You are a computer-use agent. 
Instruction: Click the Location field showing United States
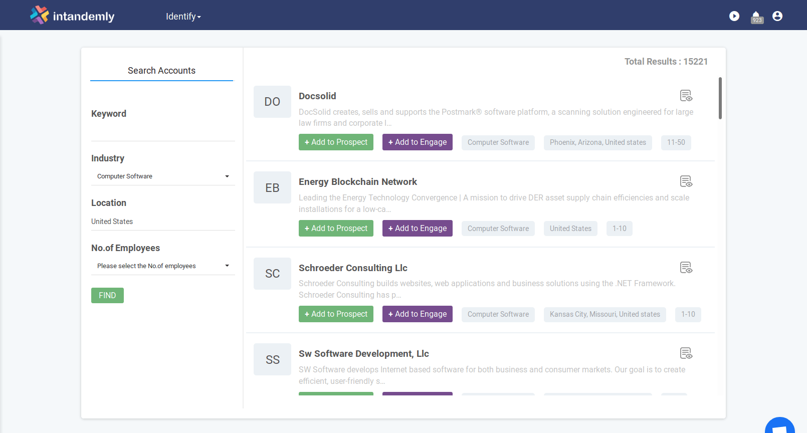pyautogui.click(x=163, y=222)
